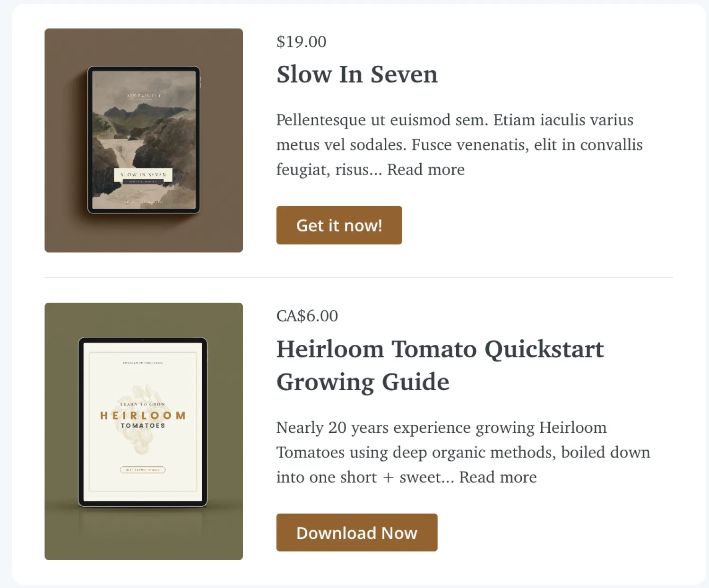Click the small oval badge on Heirloom cover
Viewport: 709px width, 588px height.
pos(143,470)
